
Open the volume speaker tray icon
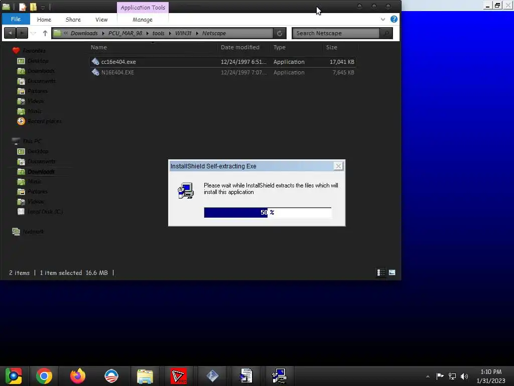464,376
